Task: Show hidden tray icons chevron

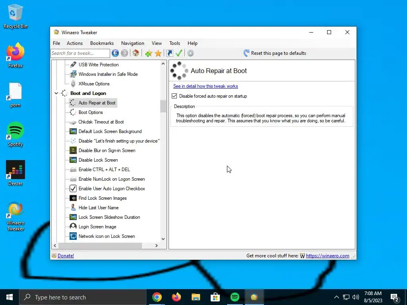Action: (336, 297)
